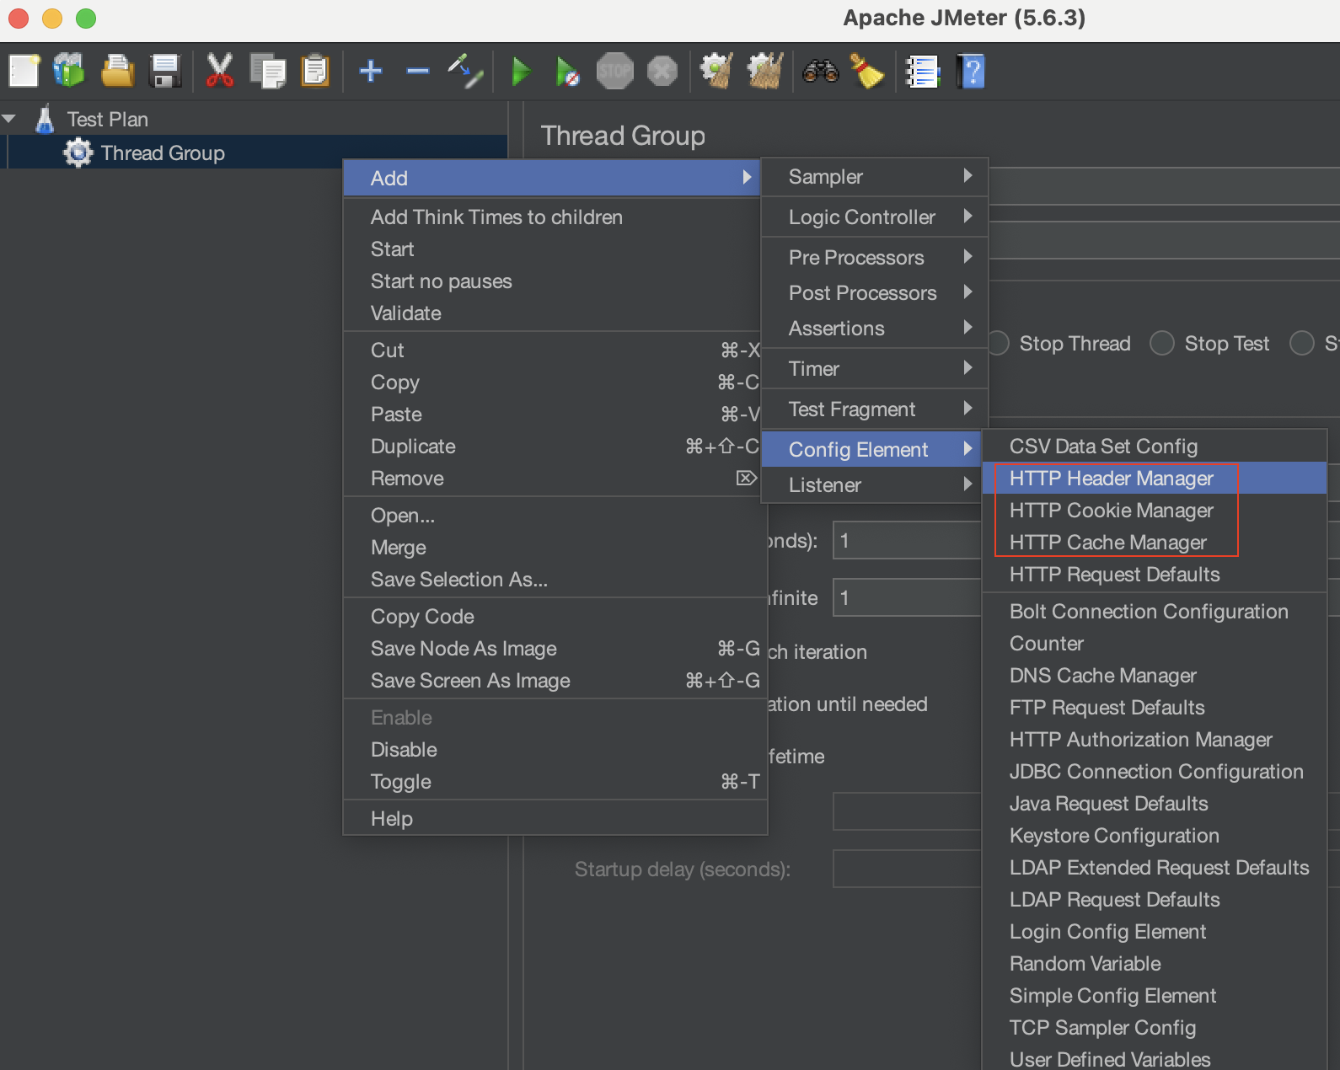
Task: Expand the Post Processors submenu
Action: [x=874, y=293]
